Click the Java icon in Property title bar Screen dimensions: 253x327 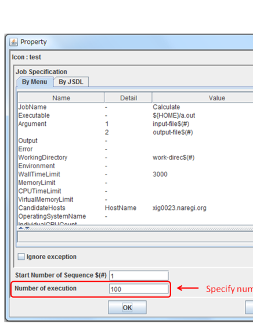coord(13,42)
